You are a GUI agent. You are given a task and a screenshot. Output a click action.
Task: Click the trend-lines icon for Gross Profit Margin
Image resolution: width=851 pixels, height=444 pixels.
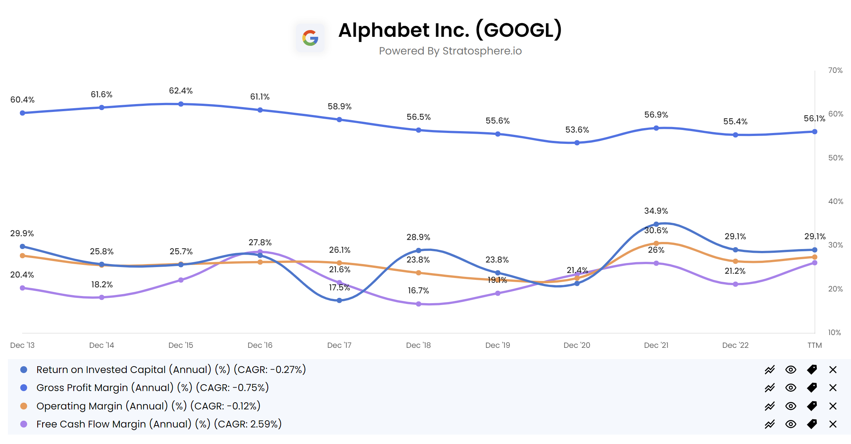click(770, 388)
